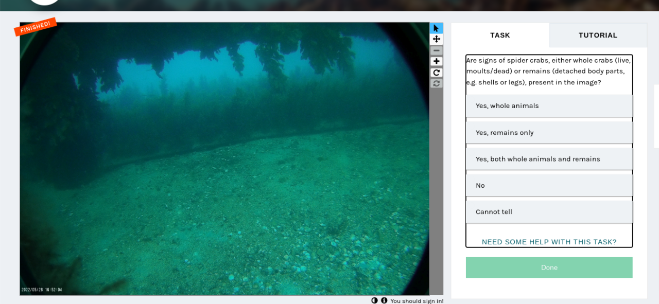This screenshot has width=659, height=304.
Task: Select the "Cannot tell" answer
Action: pyautogui.click(x=549, y=211)
